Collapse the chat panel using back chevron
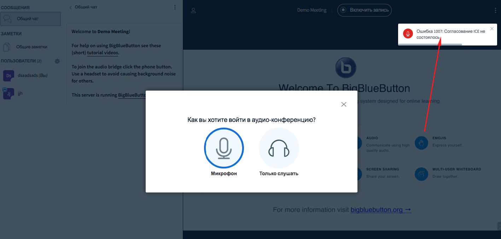Screen dimensions: 501x239 (70, 7)
